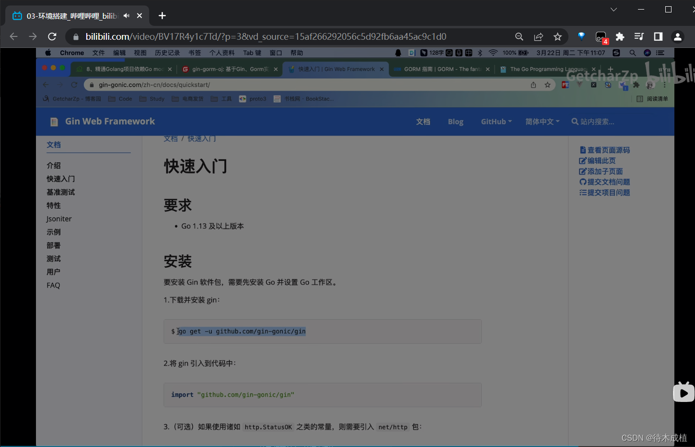This screenshot has height=447, width=695.
Task: Click the Wi-Fi status icon
Action: [493, 53]
